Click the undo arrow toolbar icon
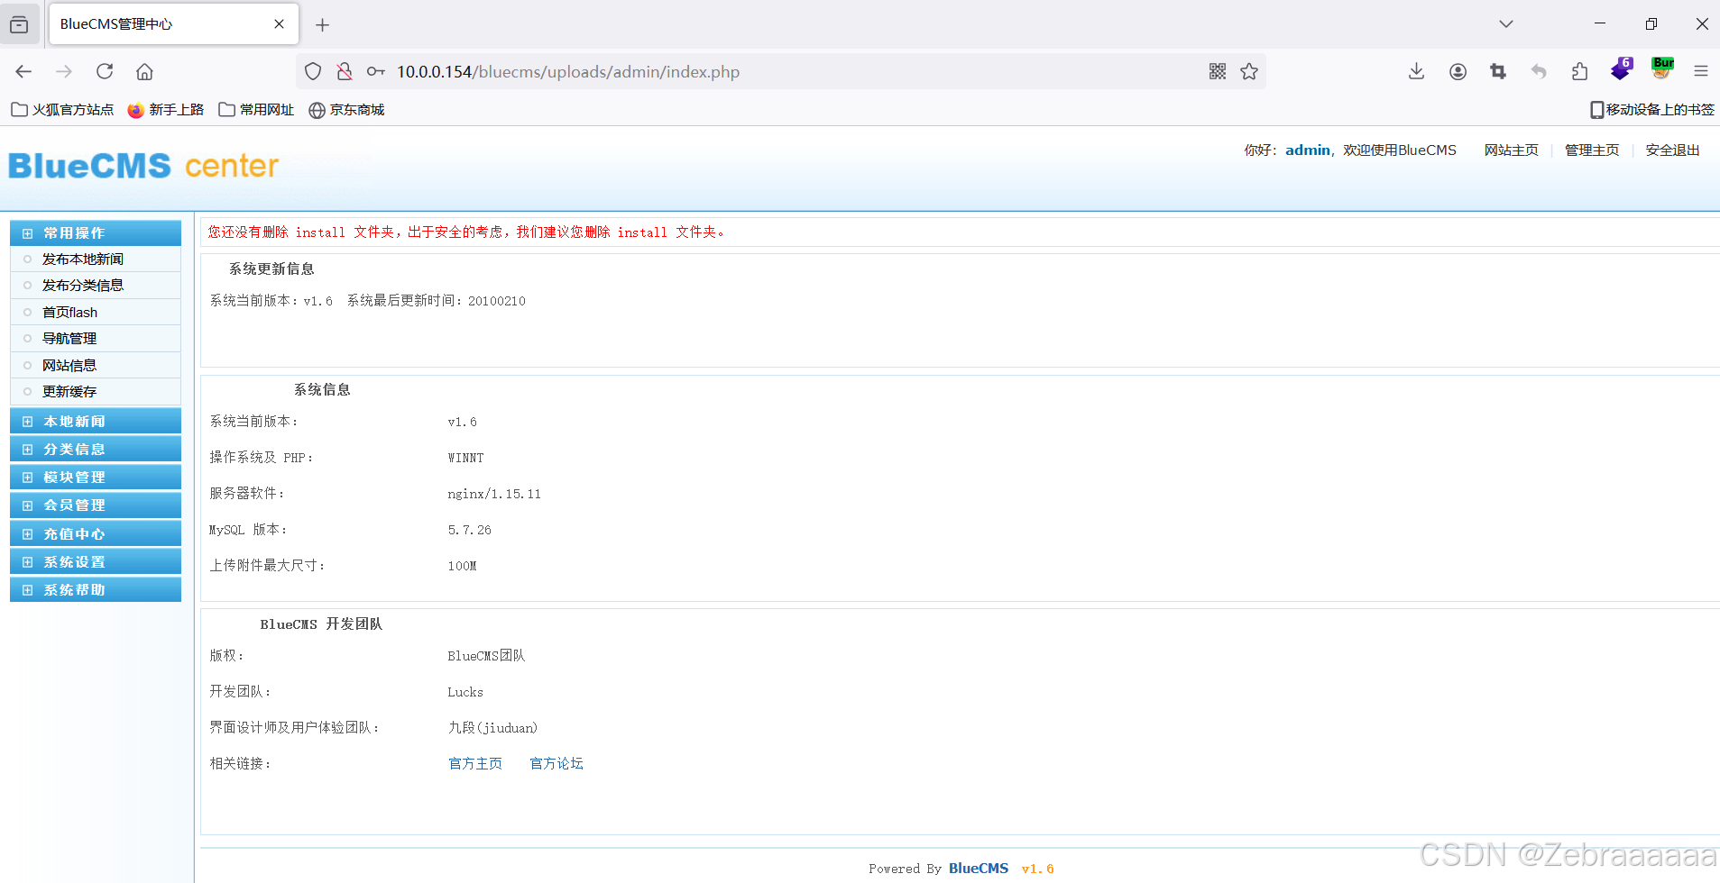This screenshot has height=883, width=1720. pyautogui.click(x=1539, y=71)
